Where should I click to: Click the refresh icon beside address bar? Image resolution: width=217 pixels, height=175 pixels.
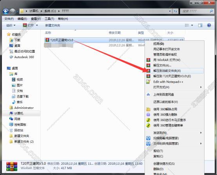pos(175,11)
